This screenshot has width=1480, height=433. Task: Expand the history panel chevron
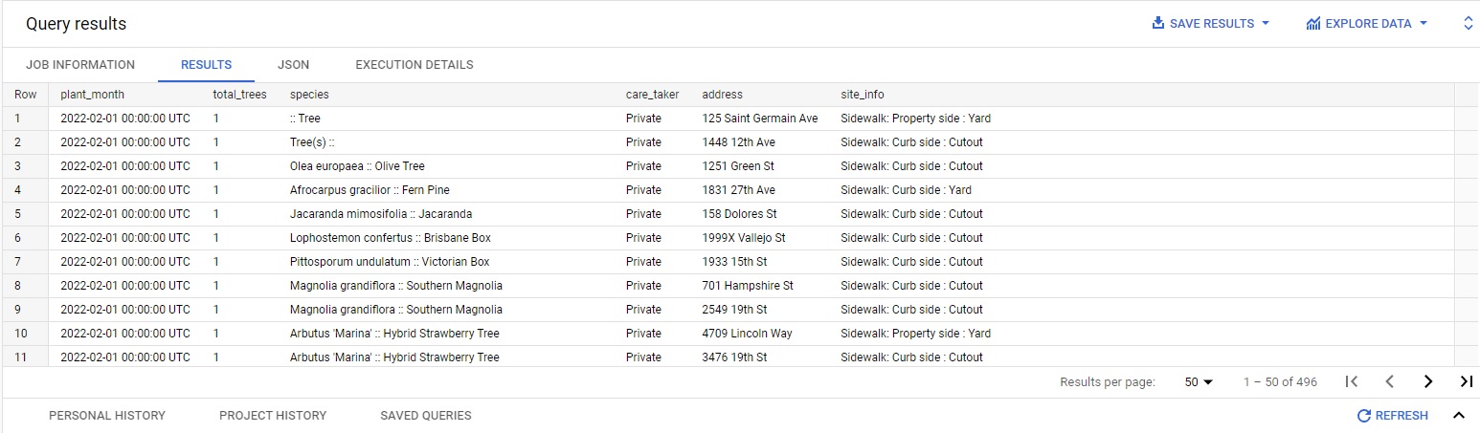click(x=1459, y=416)
